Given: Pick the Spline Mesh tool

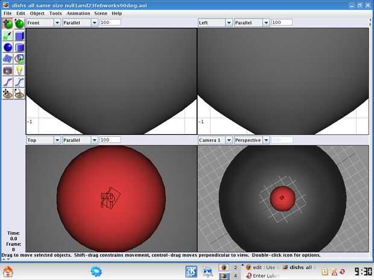Looking at the screenshot, I should tap(8, 59).
